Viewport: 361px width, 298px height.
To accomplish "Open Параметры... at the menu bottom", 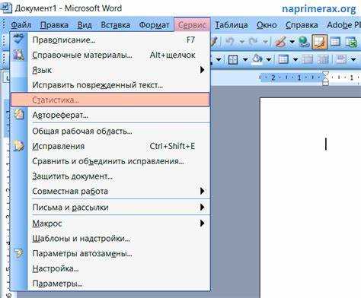I will tap(110, 283).
